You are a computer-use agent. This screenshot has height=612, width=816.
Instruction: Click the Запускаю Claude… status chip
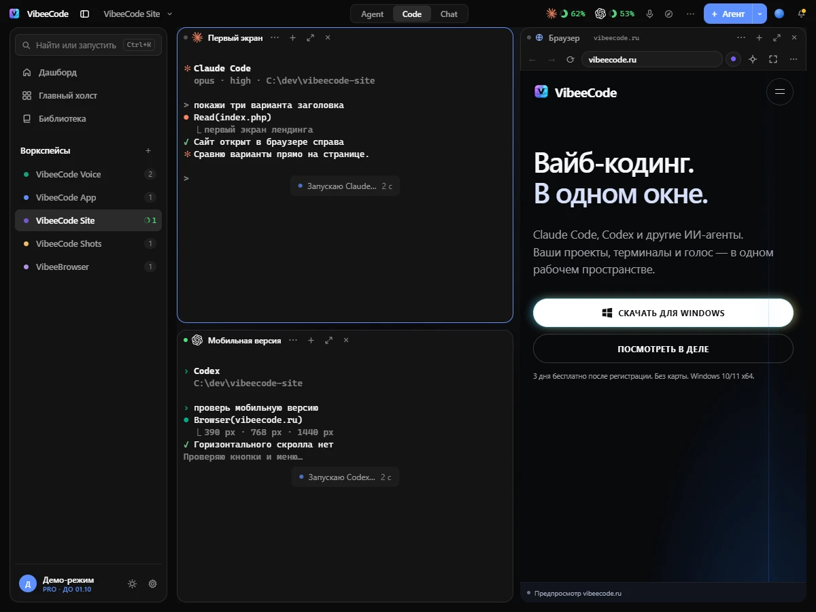(345, 186)
